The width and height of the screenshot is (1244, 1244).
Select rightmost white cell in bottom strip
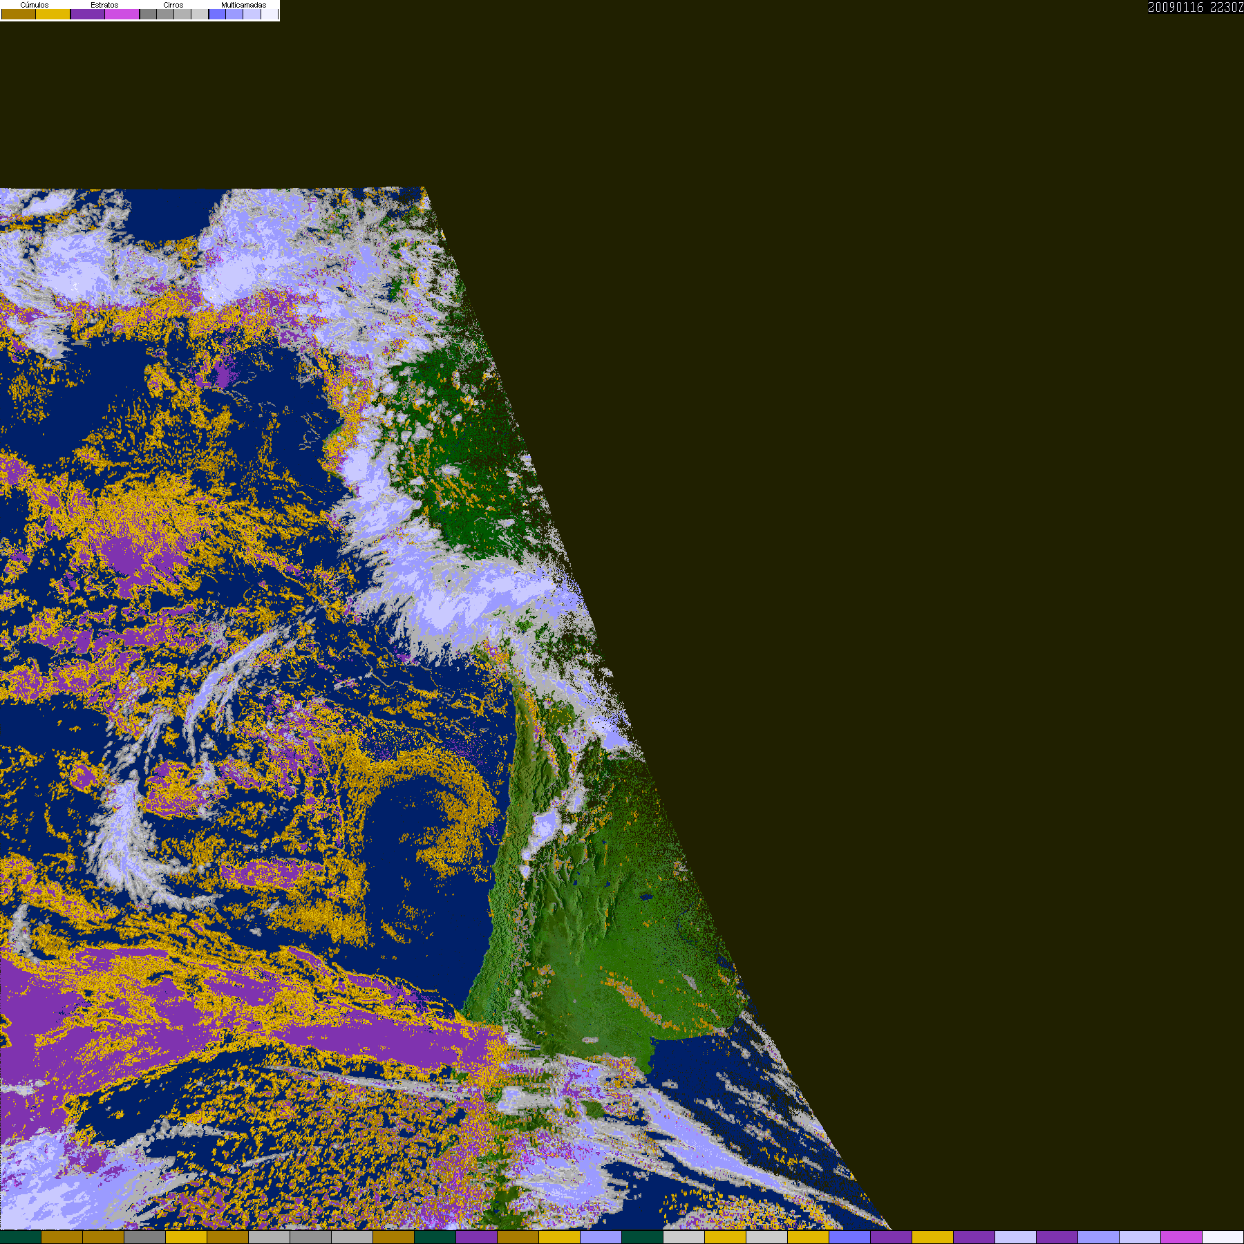[x=1223, y=1237]
